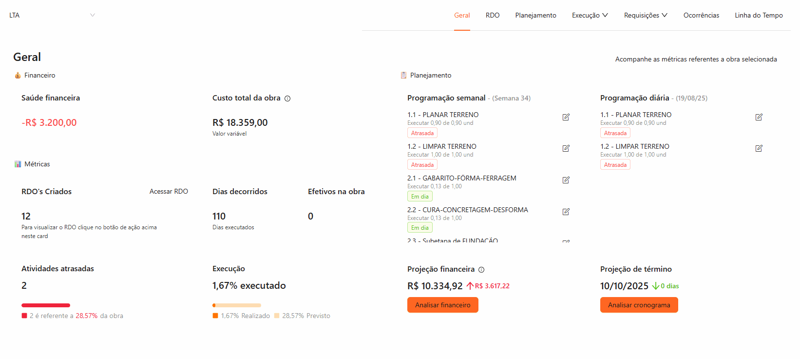The height and width of the screenshot is (359, 800).
Task: Go to the Planejamento tab
Action: [x=535, y=15]
